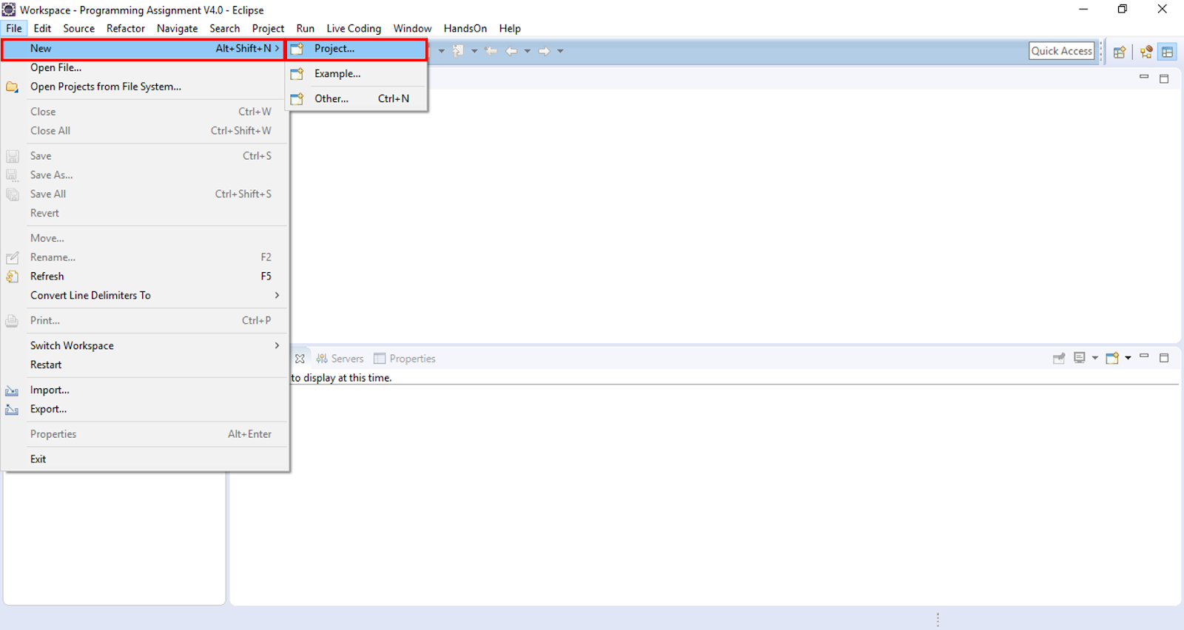Choose Open File... from File menu
This screenshot has width=1184, height=630.
tap(145, 68)
